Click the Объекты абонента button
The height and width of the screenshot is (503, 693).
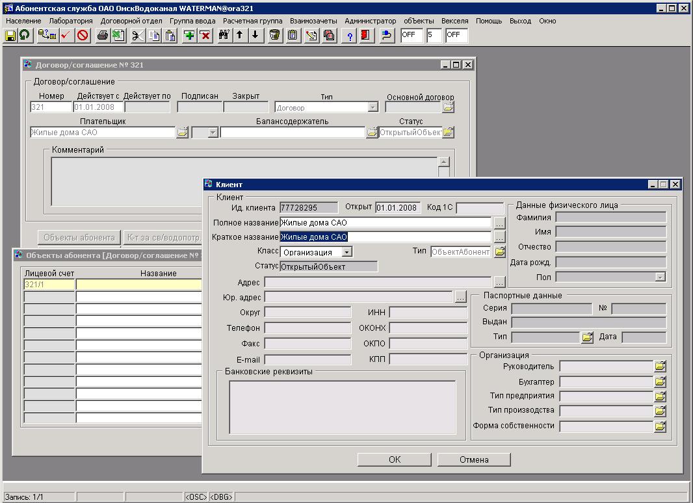coord(79,237)
